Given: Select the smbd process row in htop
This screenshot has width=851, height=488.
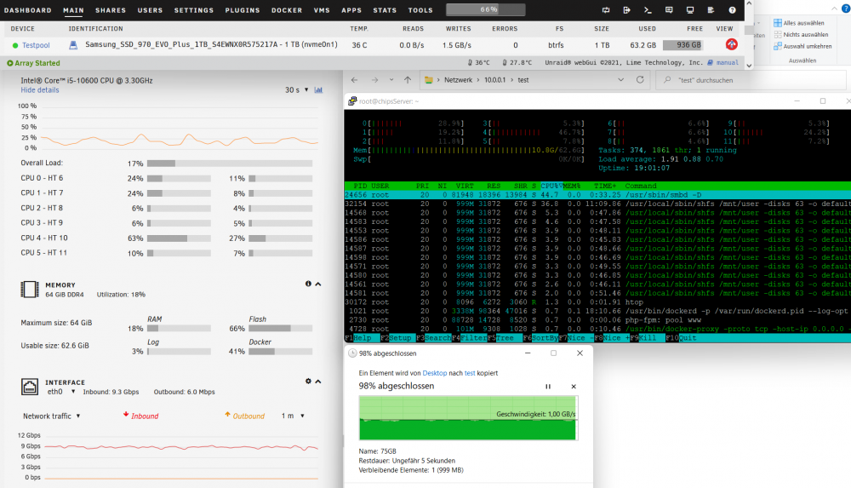Looking at the screenshot, I should 597,194.
